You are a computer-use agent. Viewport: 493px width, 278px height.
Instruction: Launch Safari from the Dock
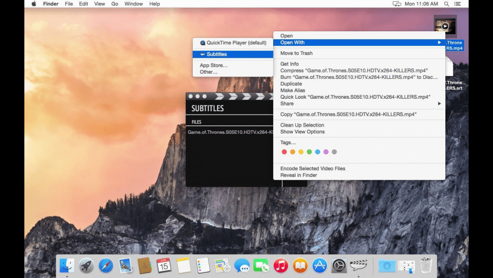(x=105, y=266)
